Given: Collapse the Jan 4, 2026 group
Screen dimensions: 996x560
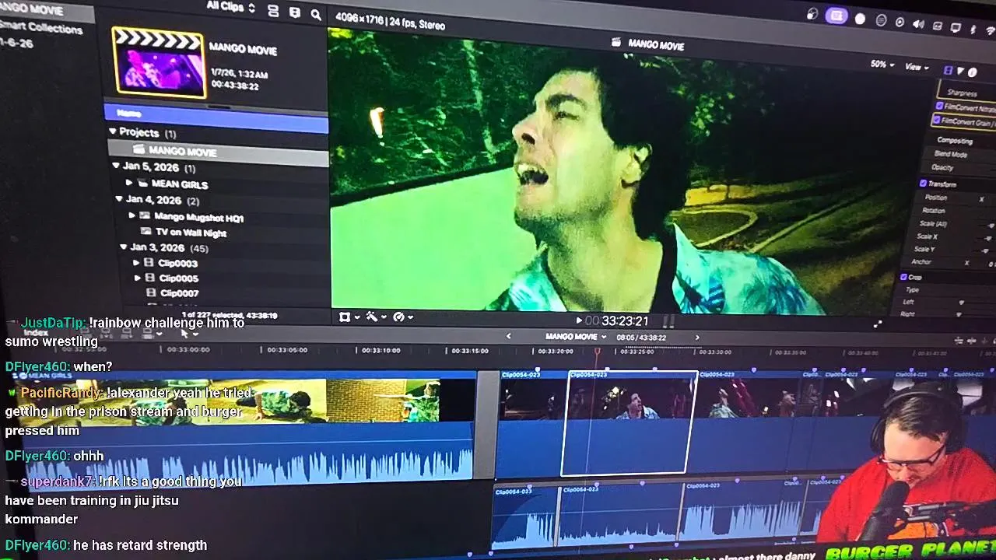Looking at the screenshot, I should (x=119, y=199).
